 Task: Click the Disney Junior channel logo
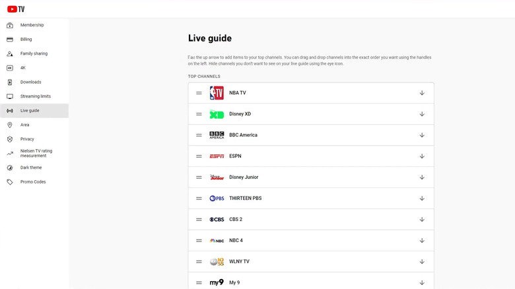(217, 177)
